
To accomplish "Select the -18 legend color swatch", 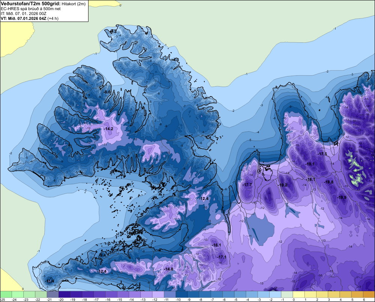I will pos(88,294).
